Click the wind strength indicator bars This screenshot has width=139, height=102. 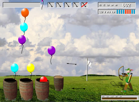(126, 12)
